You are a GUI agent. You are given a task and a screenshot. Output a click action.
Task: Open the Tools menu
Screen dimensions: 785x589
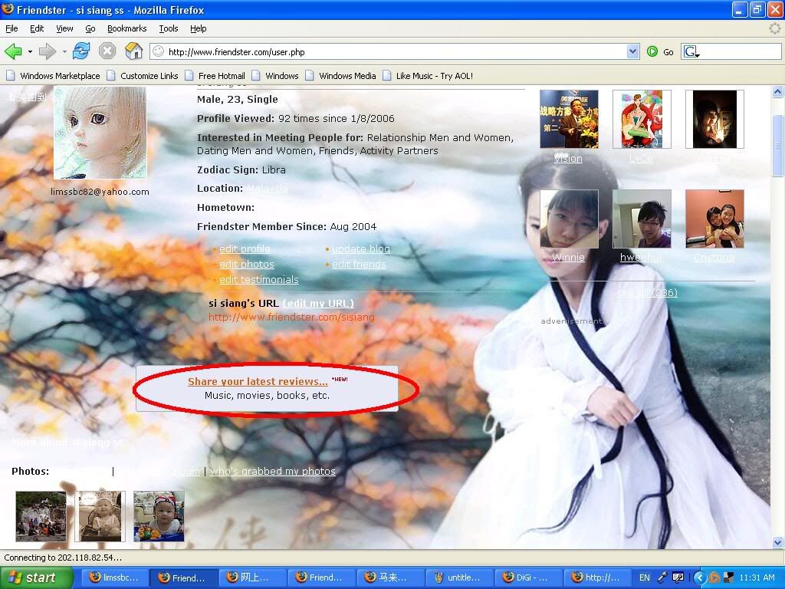coord(169,28)
